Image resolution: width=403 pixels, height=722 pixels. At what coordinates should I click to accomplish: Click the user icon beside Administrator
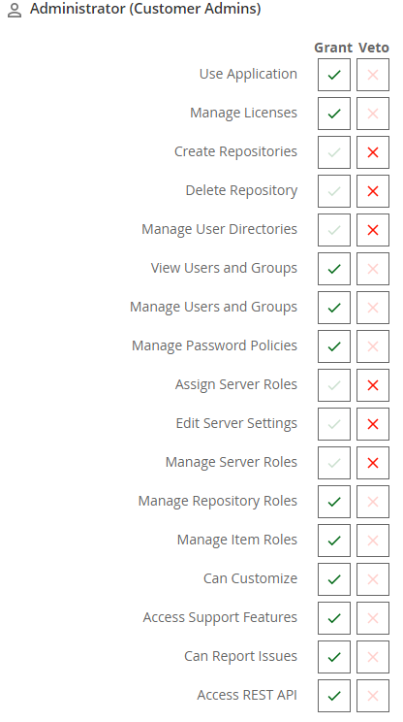point(15,10)
